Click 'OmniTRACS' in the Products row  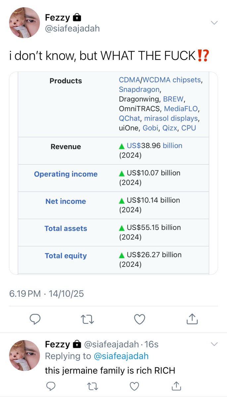pyautogui.click(x=139, y=109)
